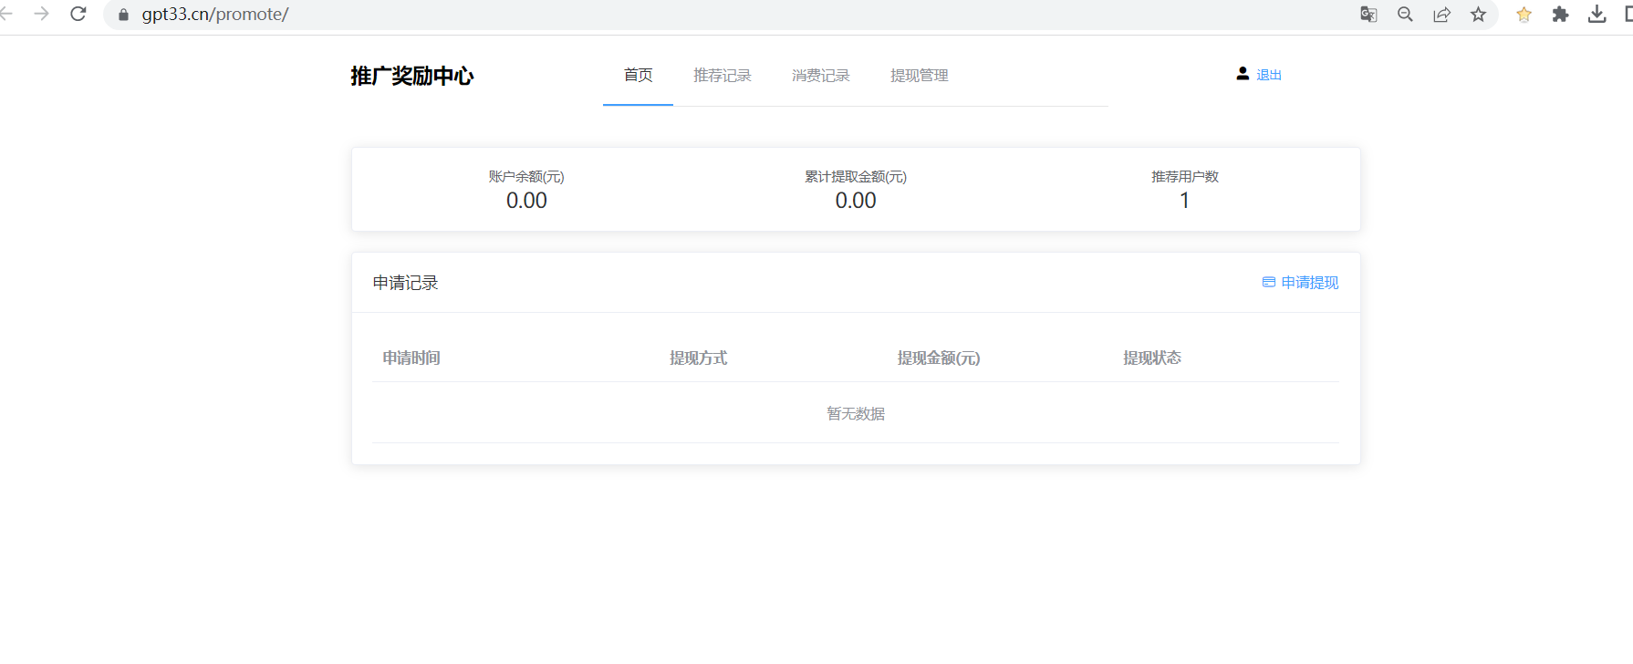Share this page icon

click(x=1442, y=15)
